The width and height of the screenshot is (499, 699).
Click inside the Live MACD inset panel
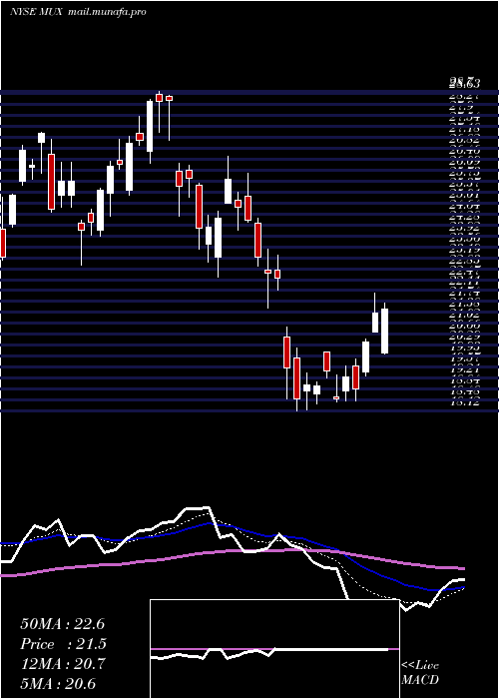274,649
